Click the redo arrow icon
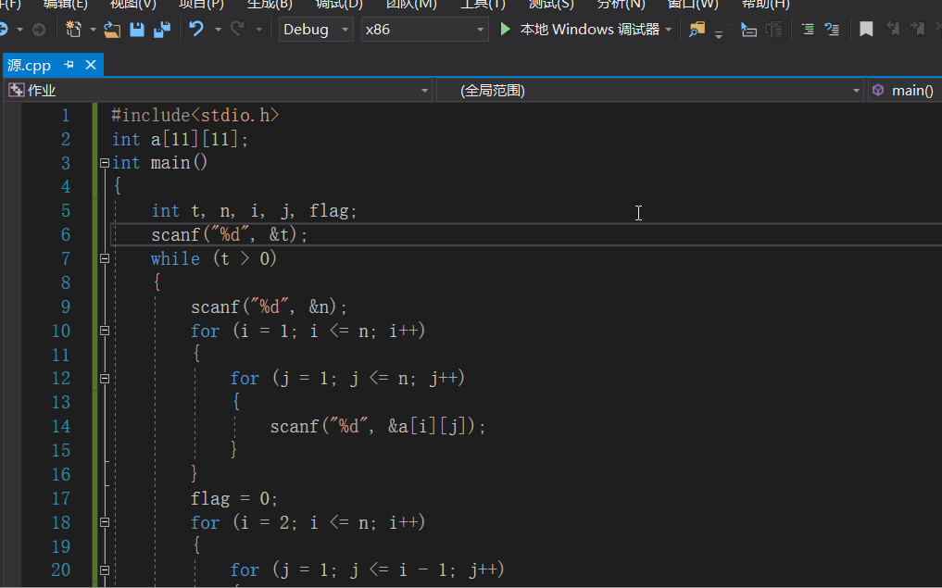 coord(238,29)
